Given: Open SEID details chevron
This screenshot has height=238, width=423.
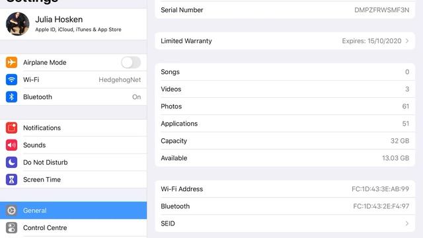Looking at the screenshot, I should (x=407, y=223).
